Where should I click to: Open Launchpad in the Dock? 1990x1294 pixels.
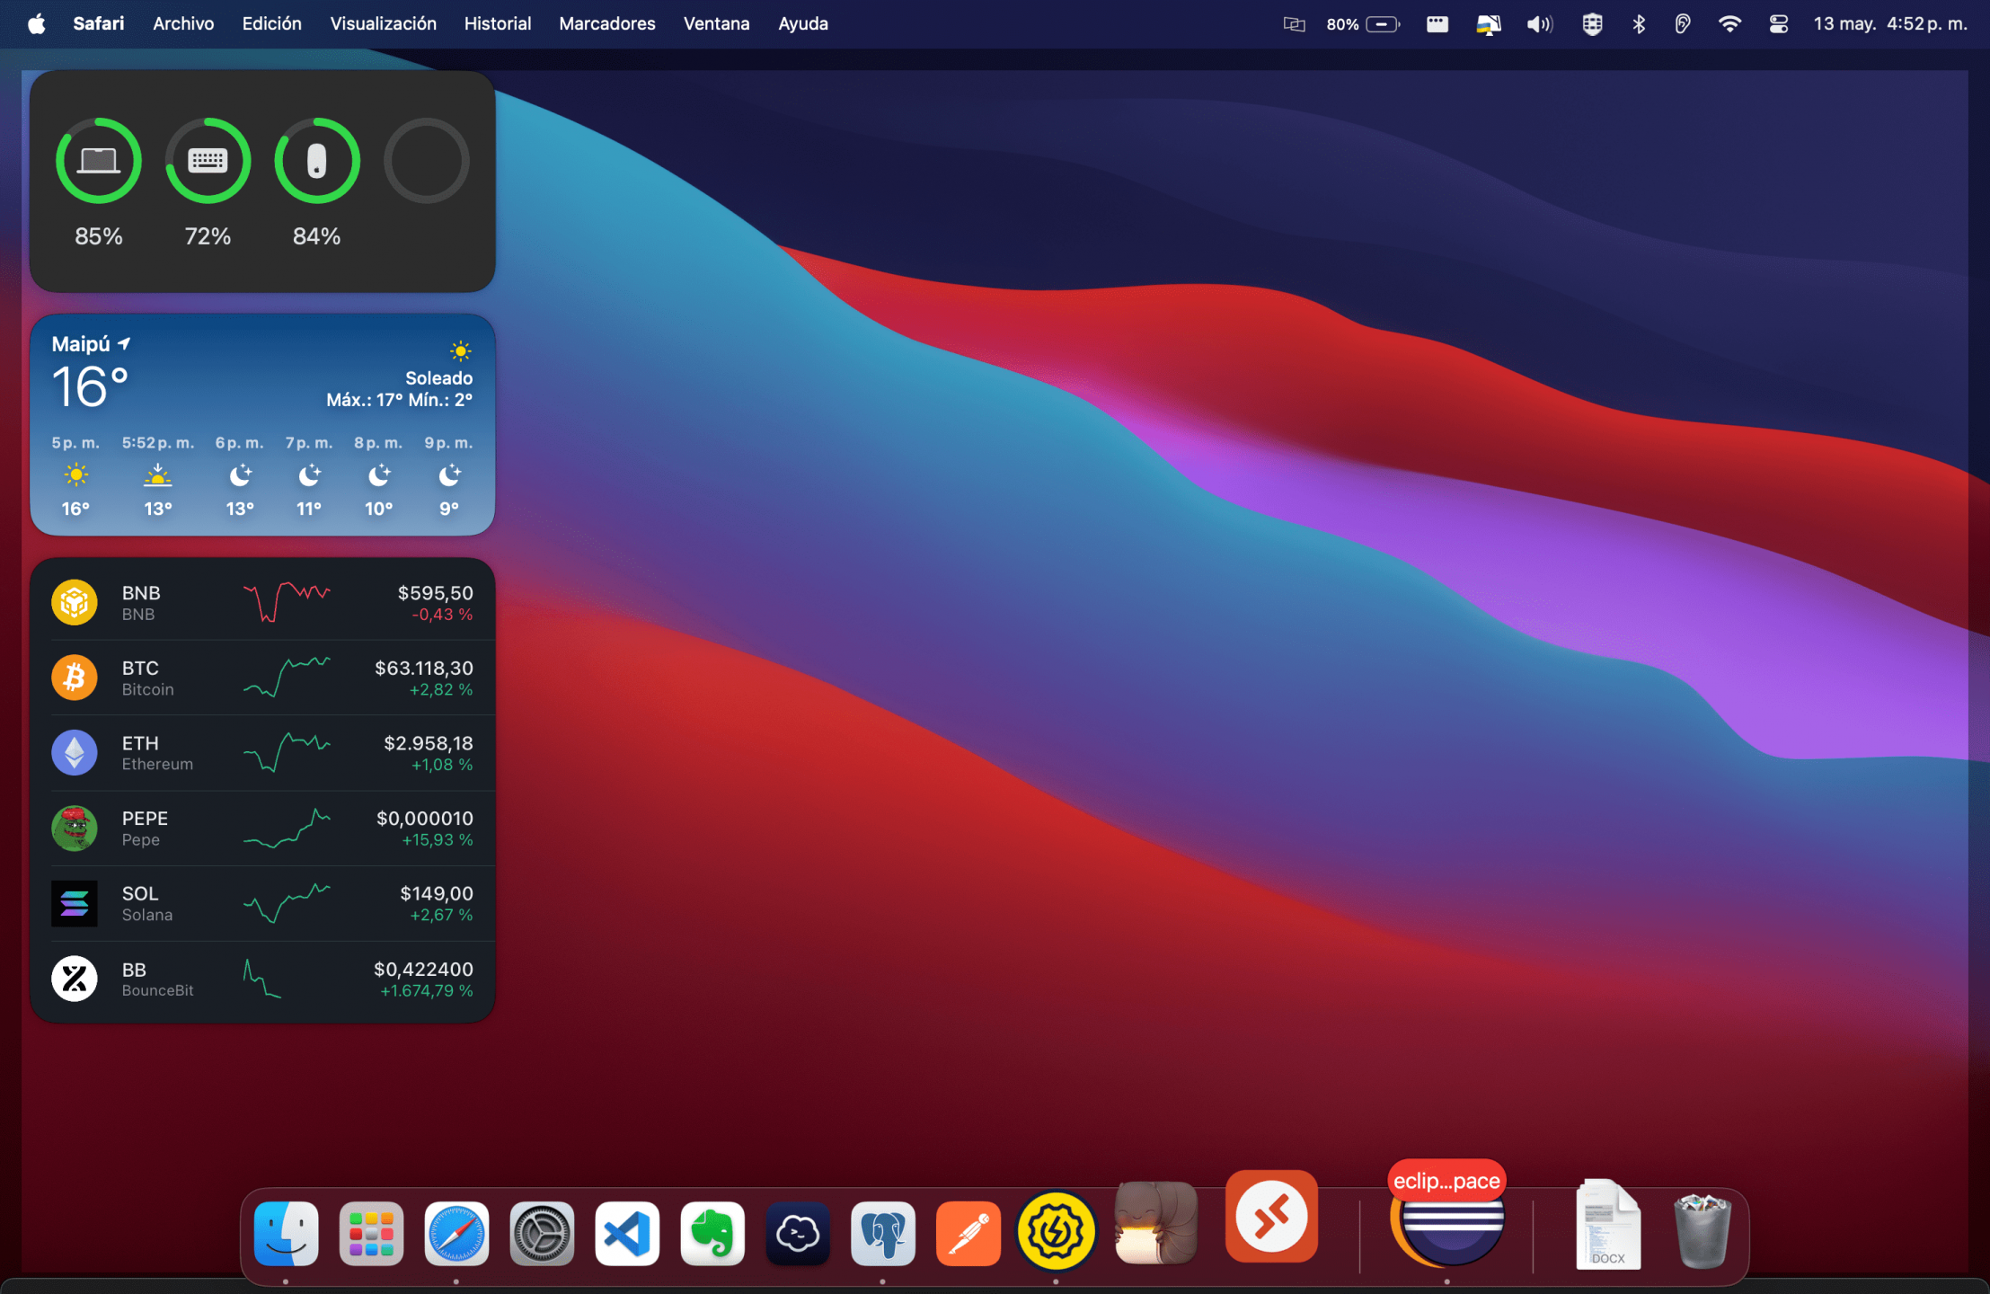click(x=371, y=1234)
